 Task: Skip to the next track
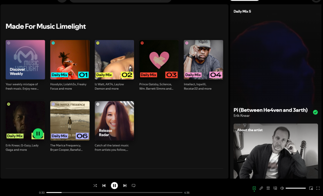pyautogui.click(x=125, y=186)
